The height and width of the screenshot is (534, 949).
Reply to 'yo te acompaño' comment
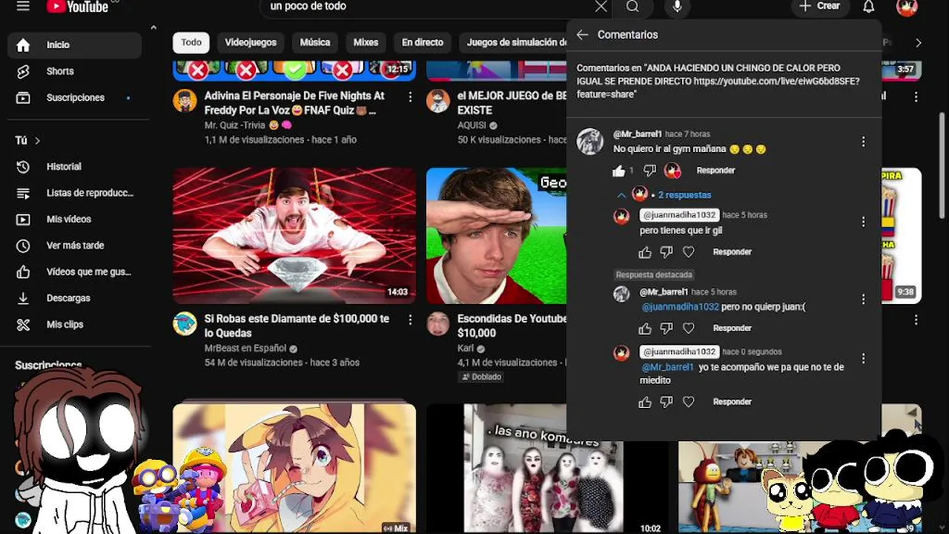click(733, 402)
